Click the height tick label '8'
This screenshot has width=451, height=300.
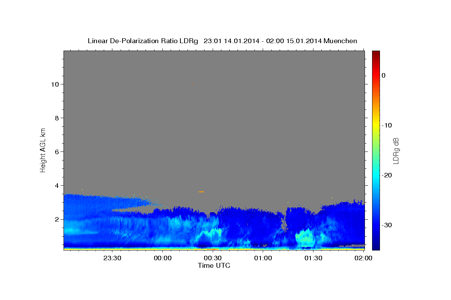[57, 118]
